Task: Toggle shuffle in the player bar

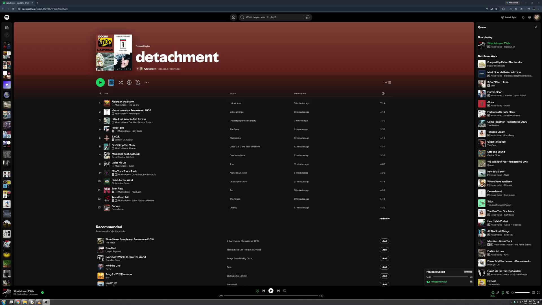Action: 257,291
